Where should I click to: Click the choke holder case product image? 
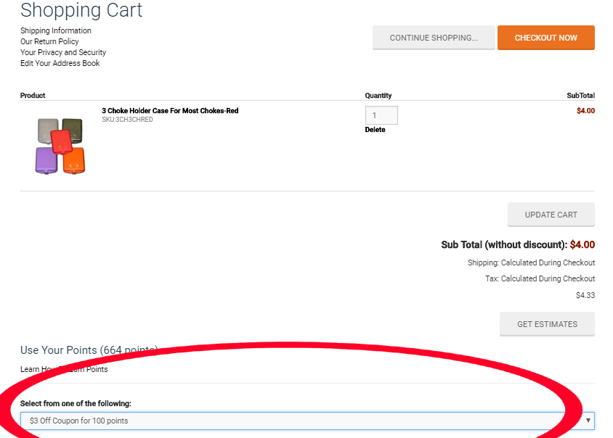60,145
